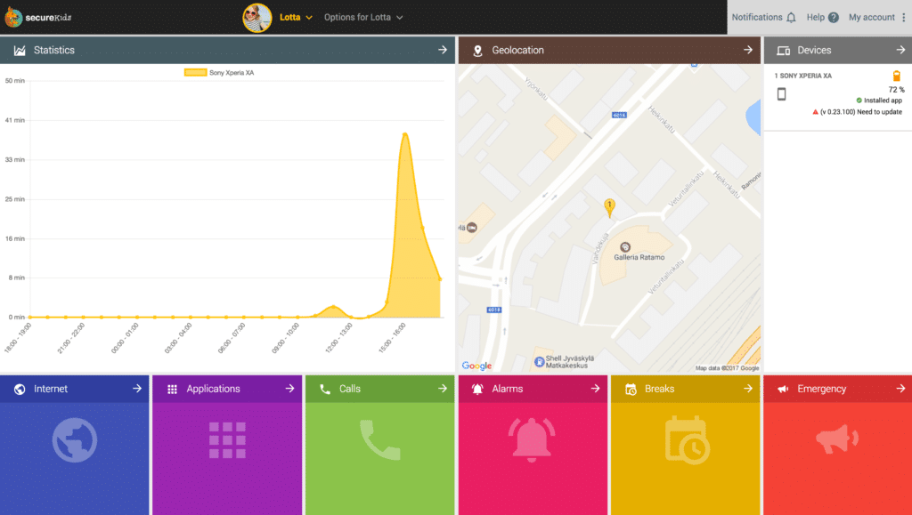Click the orange battery icon
This screenshot has width=912, height=515.
pyautogui.click(x=897, y=76)
